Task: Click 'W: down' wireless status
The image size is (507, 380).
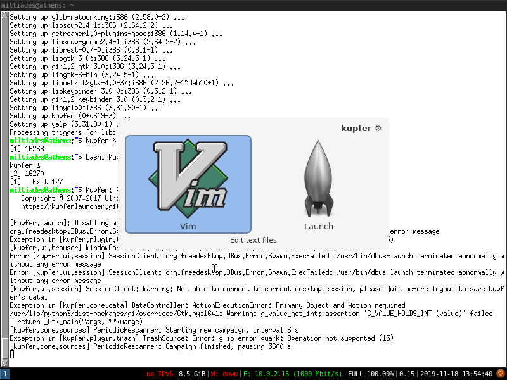Action: point(224,374)
